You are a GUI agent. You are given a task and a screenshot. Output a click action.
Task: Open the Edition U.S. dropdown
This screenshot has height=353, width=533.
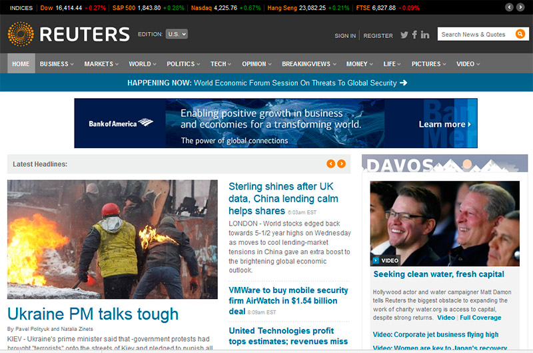coord(177,34)
